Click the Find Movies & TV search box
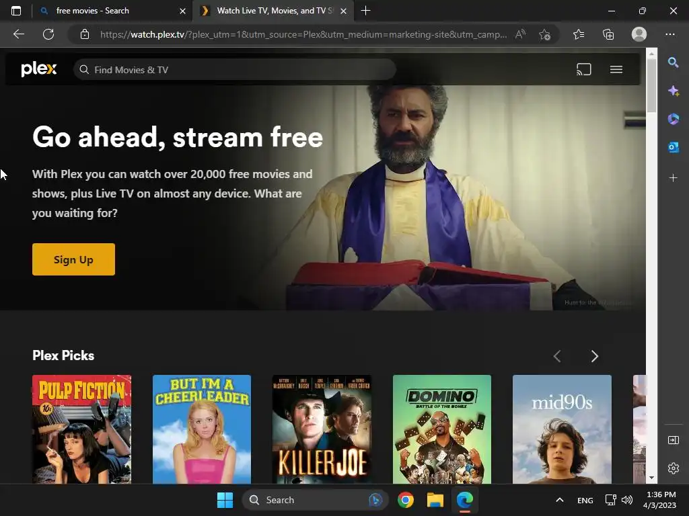The width and height of the screenshot is (689, 516). click(235, 70)
